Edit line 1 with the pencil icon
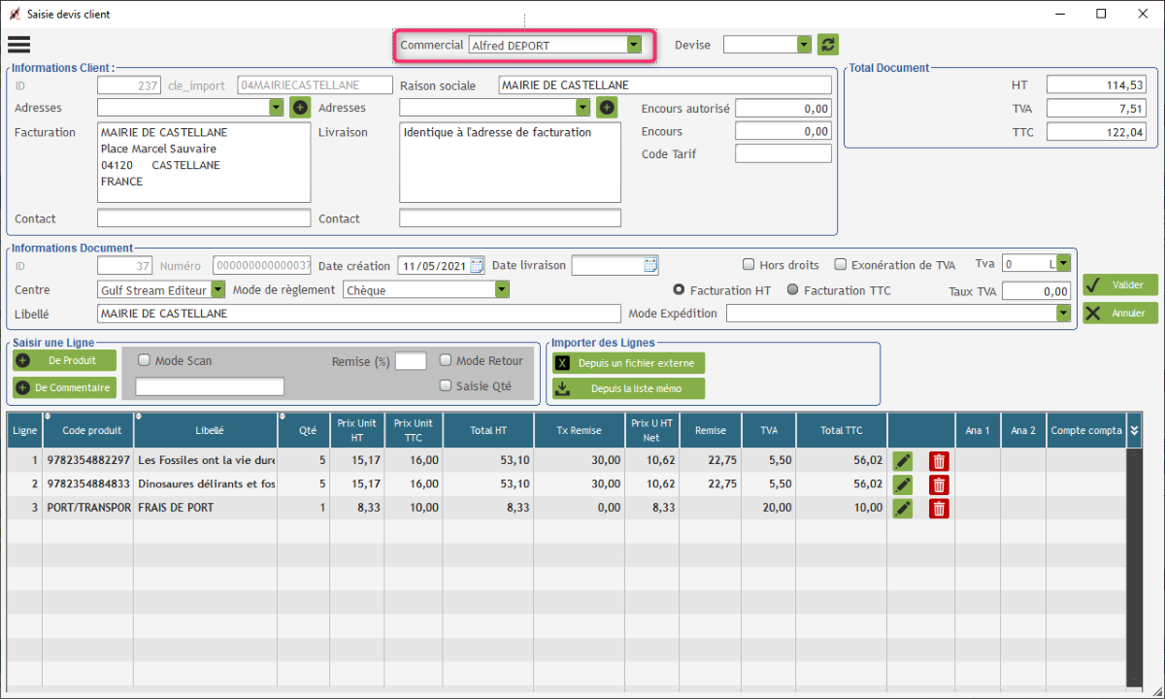This screenshot has height=699, width=1165. click(903, 461)
